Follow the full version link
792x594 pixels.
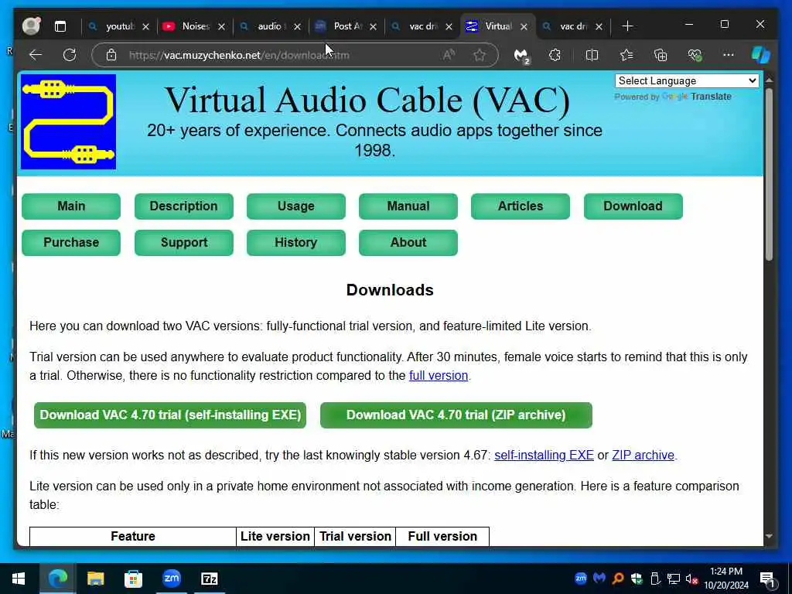439,376
